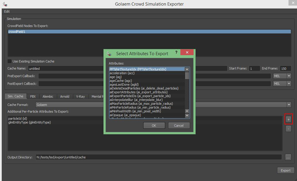Screen dimensions: 297x181
Task: Switch to the Mental Ray tab
Action: 97,97
